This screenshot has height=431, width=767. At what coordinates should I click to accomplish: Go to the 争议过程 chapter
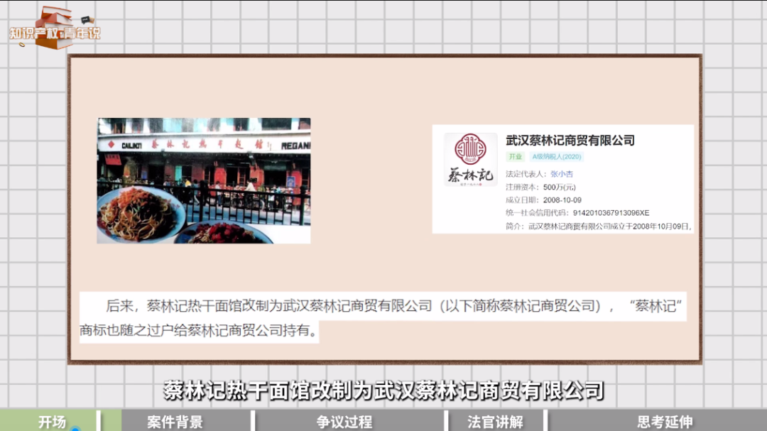[x=344, y=422]
